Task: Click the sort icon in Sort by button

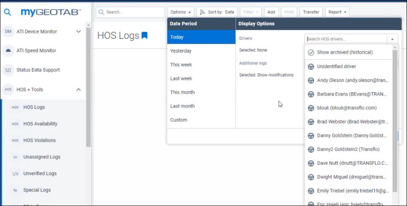Action: pyautogui.click(x=202, y=12)
